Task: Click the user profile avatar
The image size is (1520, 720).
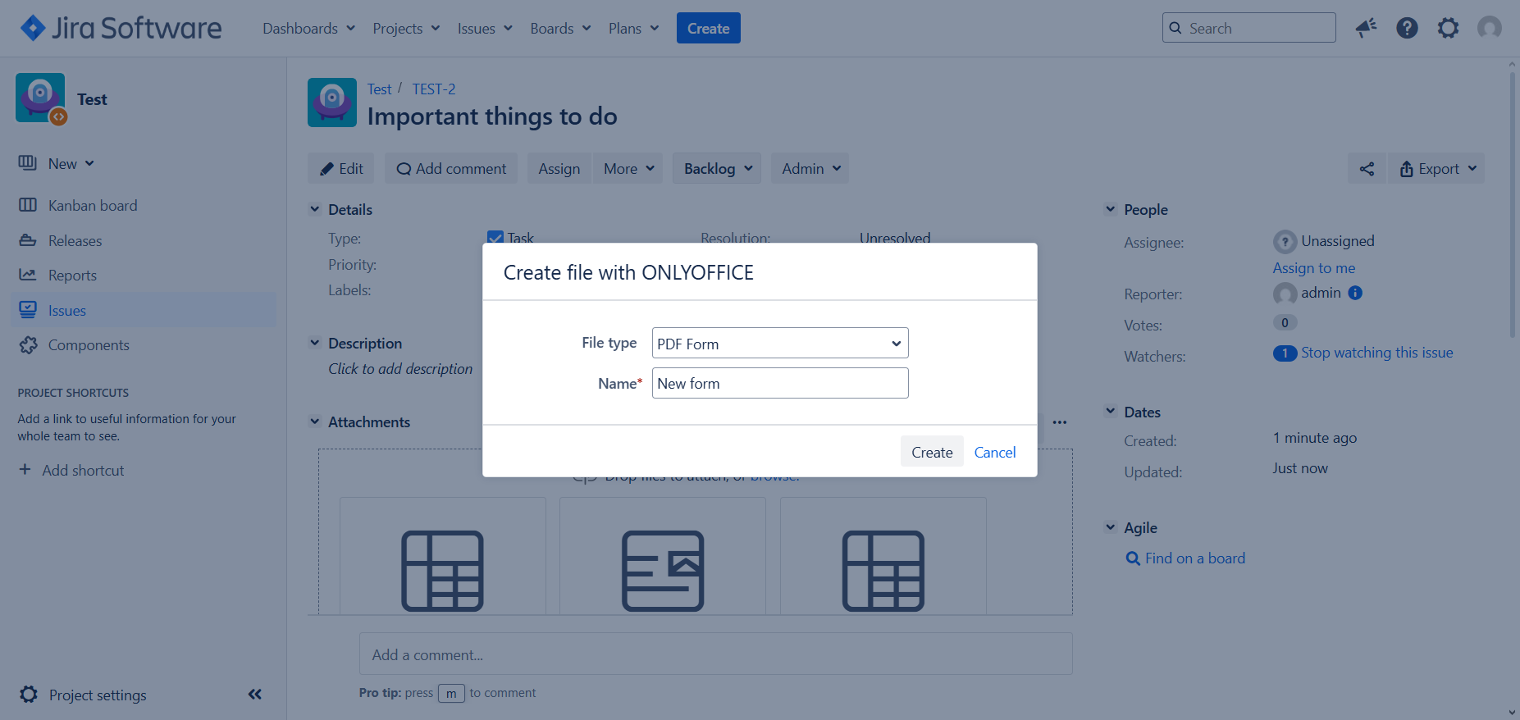Action: (x=1489, y=29)
